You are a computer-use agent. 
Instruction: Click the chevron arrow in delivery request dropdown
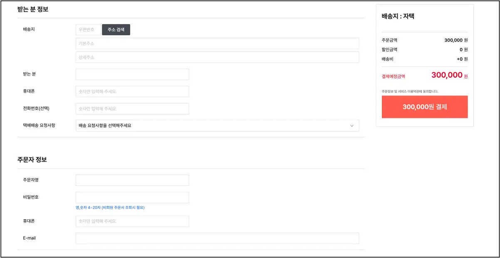(351, 126)
